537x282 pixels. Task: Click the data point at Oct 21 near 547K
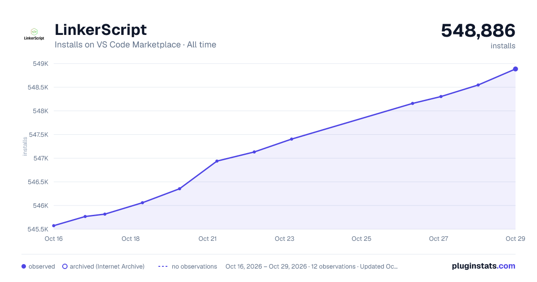[x=217, y=161]
